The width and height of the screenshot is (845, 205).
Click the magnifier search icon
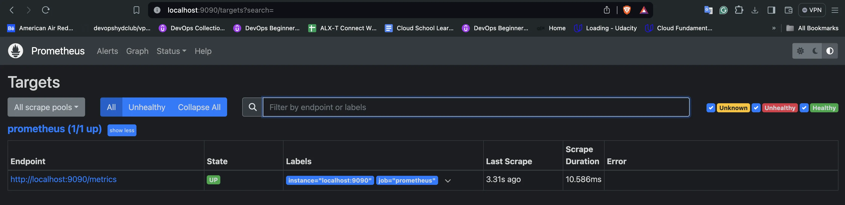tap(253, 107)
